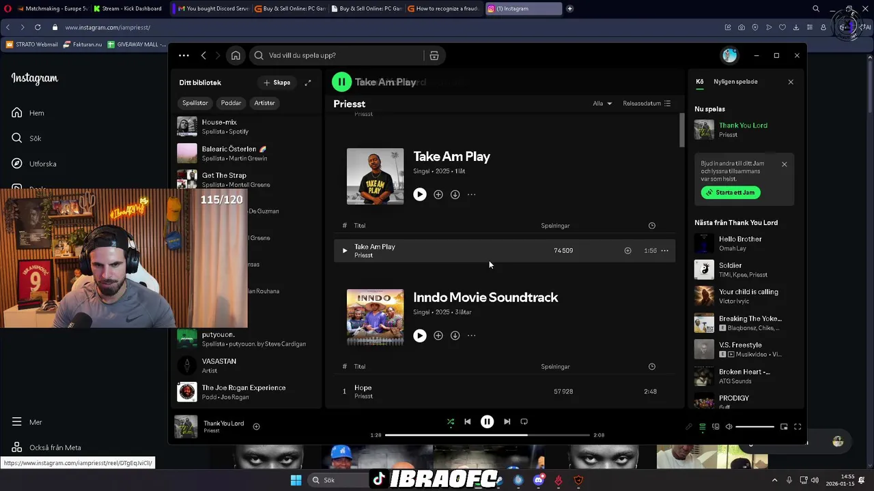Save Take Am Play to your library

(438, 194)
